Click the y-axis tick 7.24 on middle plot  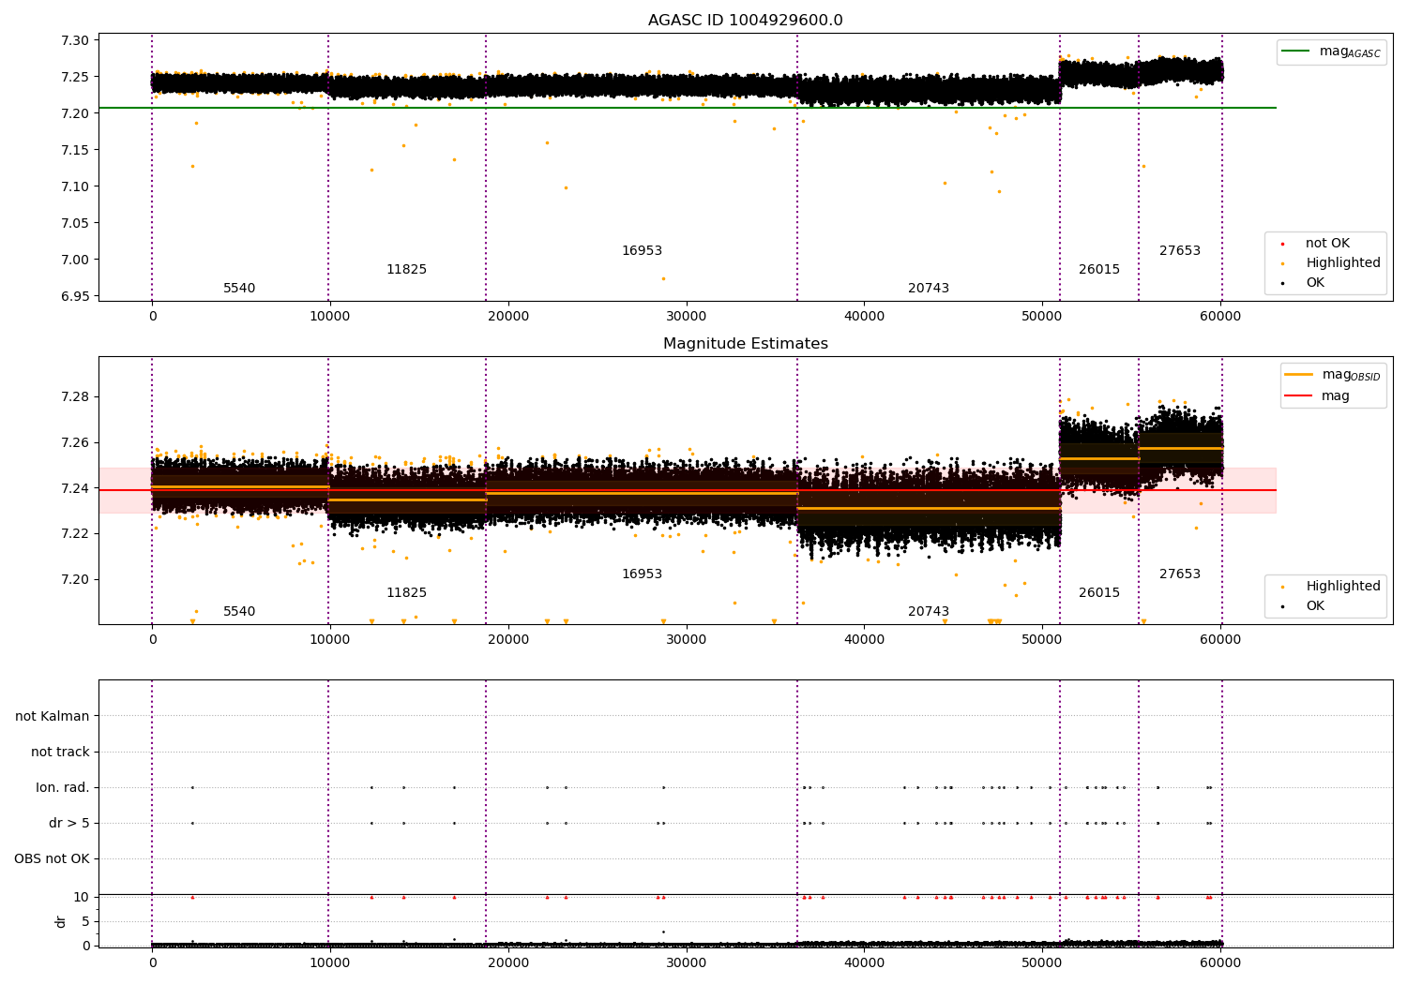pyautogui.click(x=75, y=488)
